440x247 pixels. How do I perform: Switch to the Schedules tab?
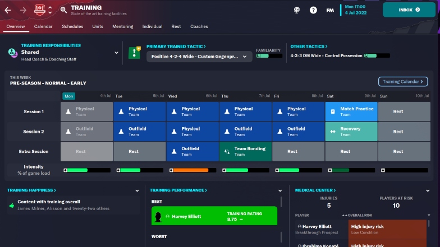[x=72, y=26]
